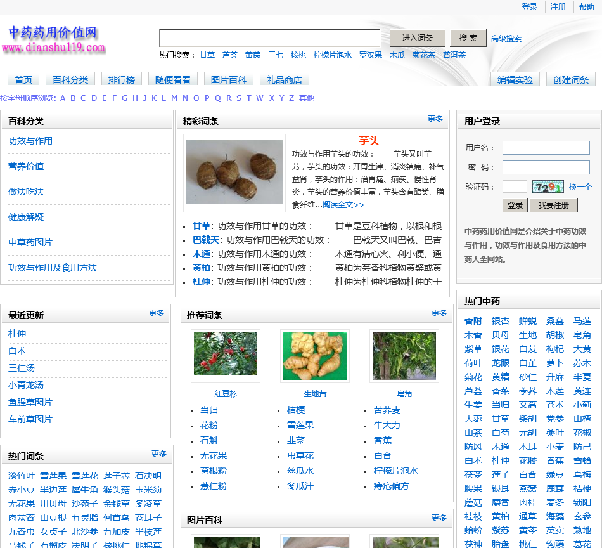Click 换一个 to refresh captcha
602x548 pixels.
click(580, 186)
